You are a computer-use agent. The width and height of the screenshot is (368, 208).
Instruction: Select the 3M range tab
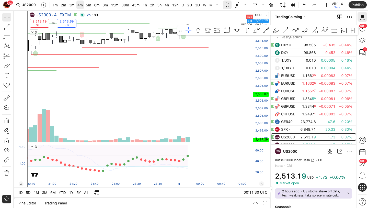pos(45,193)
